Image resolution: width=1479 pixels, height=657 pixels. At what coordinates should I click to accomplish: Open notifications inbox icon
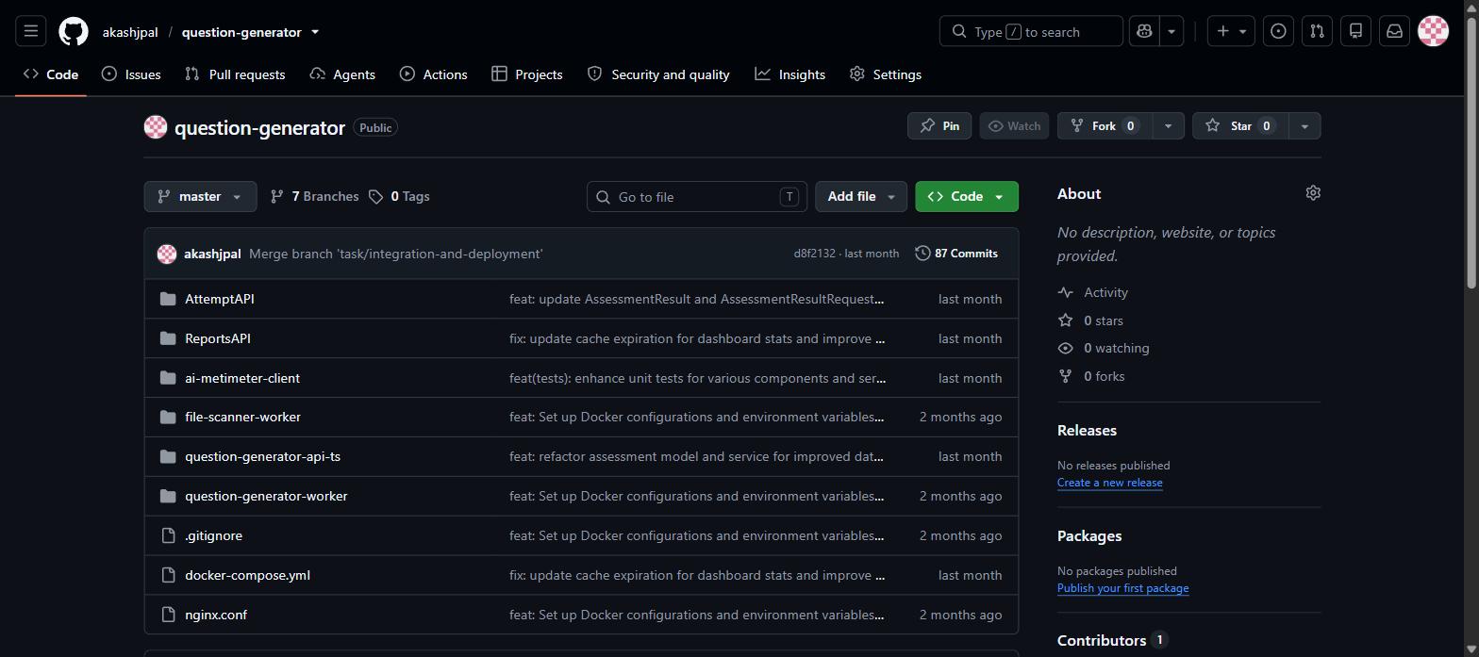[1394, 31]
